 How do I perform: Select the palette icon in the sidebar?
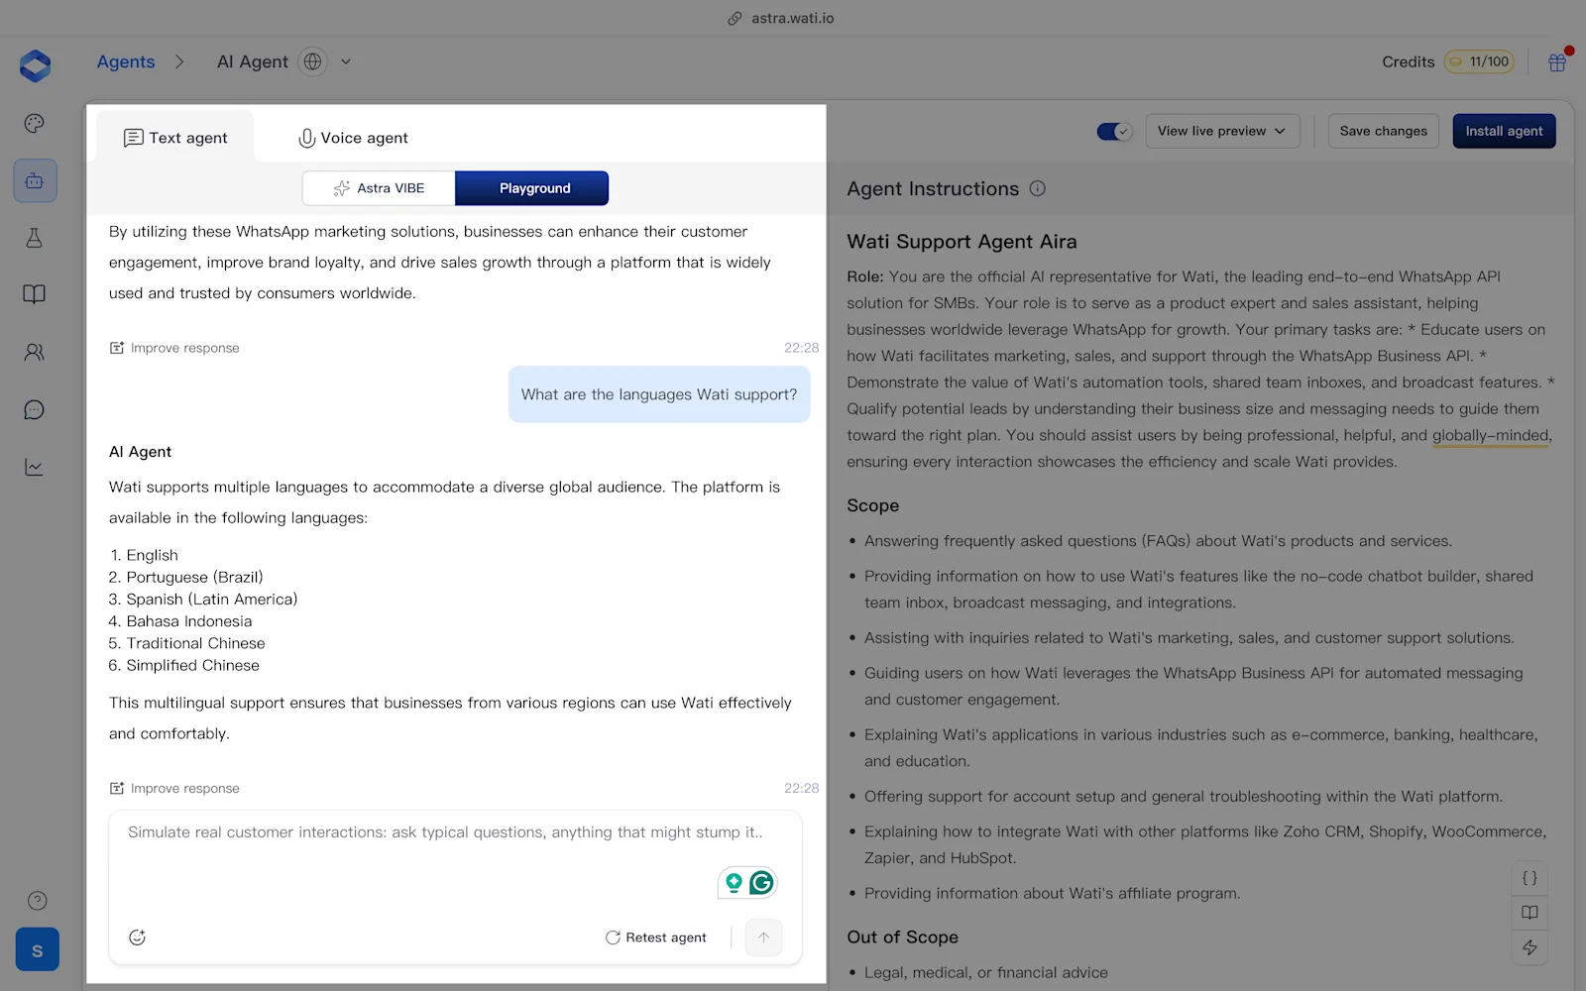click(34, 123)
